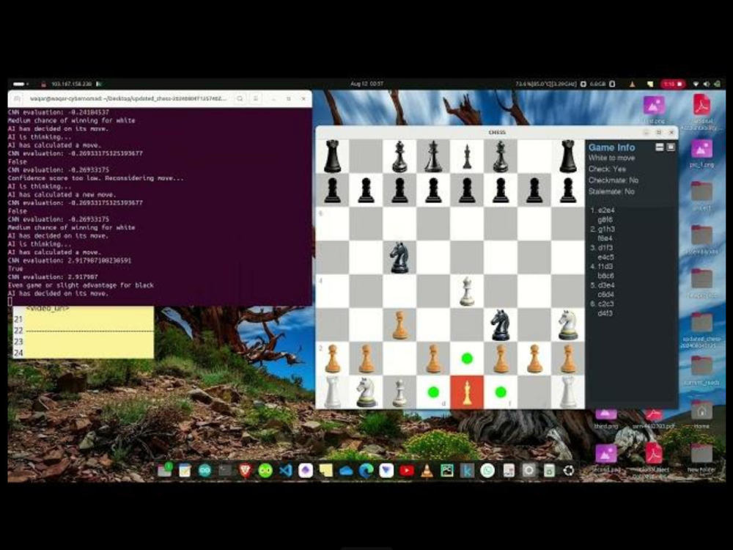This screenshot has width=733, height=550.
Task: Open Sticky Notes from the dock
Action: [x=326, y=470]
